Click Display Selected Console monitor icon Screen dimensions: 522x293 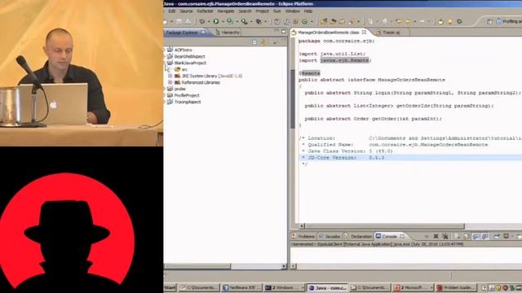click(506, 236)
